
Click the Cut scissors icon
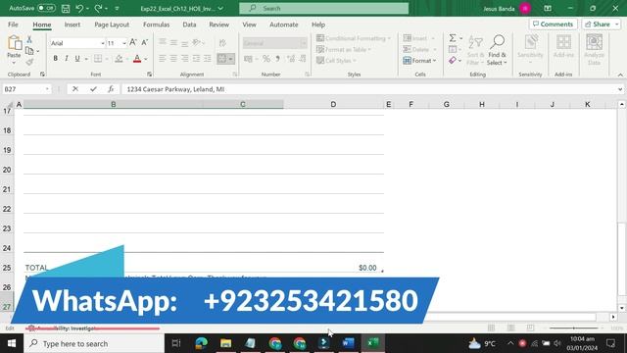[x=29, y=39]
